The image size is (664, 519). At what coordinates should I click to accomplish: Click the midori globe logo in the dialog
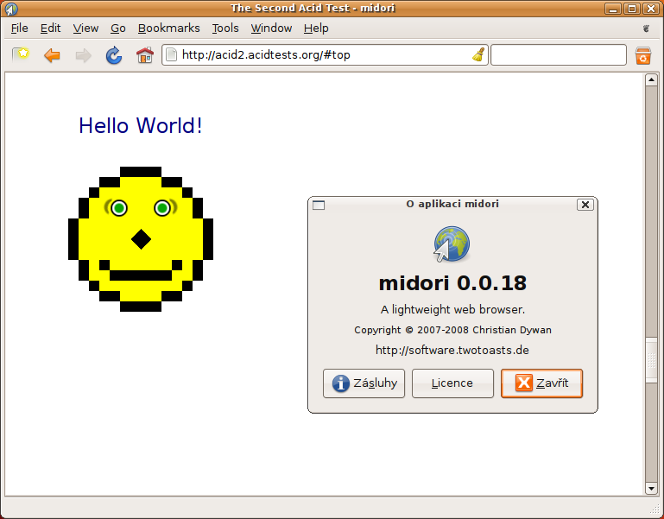(452, 244)
